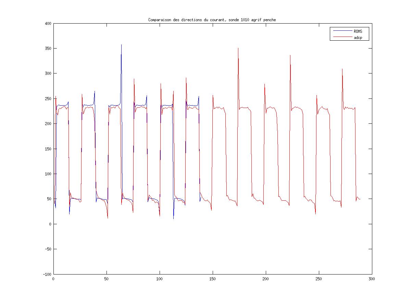Click the y-axis tick label 150
The image size is (411, 308).
pos(48,149)
